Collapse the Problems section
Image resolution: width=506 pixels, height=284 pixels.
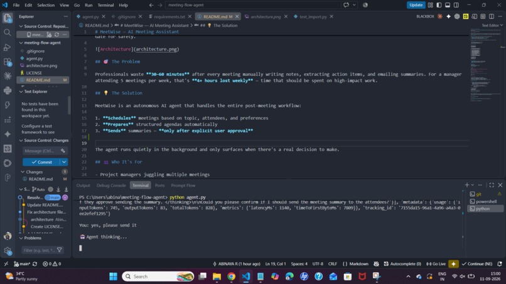(x=21, y=238)
